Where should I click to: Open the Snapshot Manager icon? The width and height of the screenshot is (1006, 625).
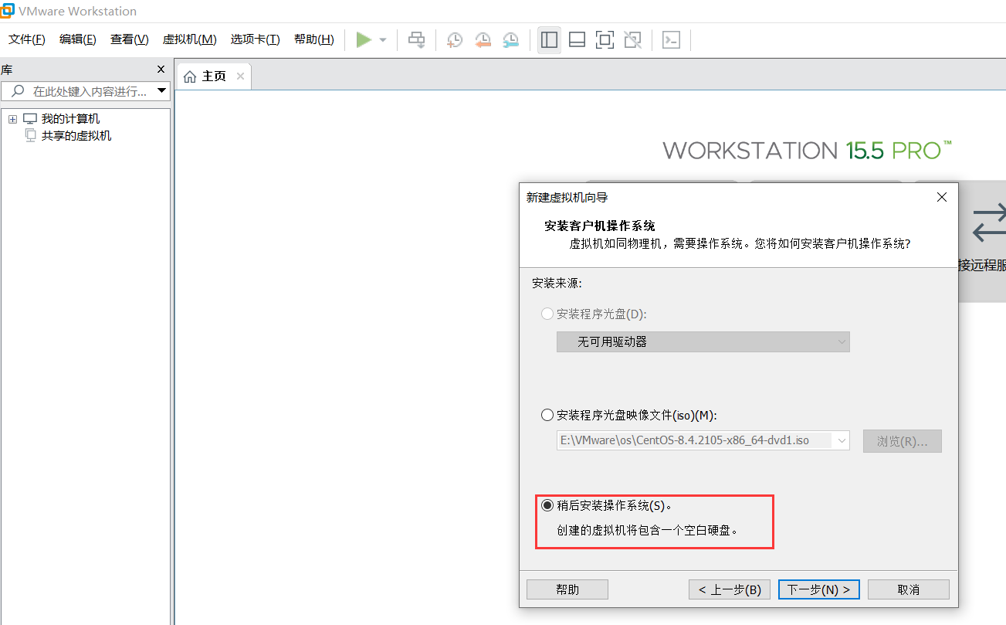pyautogui.click(x=511, y=39)
